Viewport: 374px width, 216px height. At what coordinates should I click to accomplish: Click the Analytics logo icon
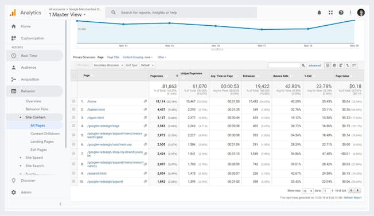point(13,13)
